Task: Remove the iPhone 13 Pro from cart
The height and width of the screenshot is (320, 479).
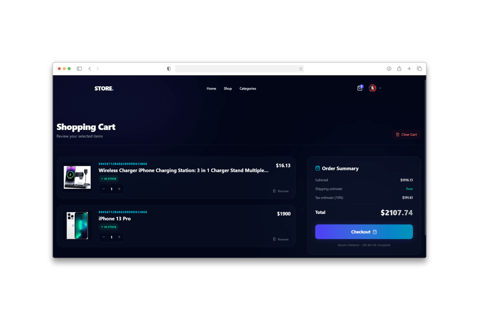Action: click(281, 239)
